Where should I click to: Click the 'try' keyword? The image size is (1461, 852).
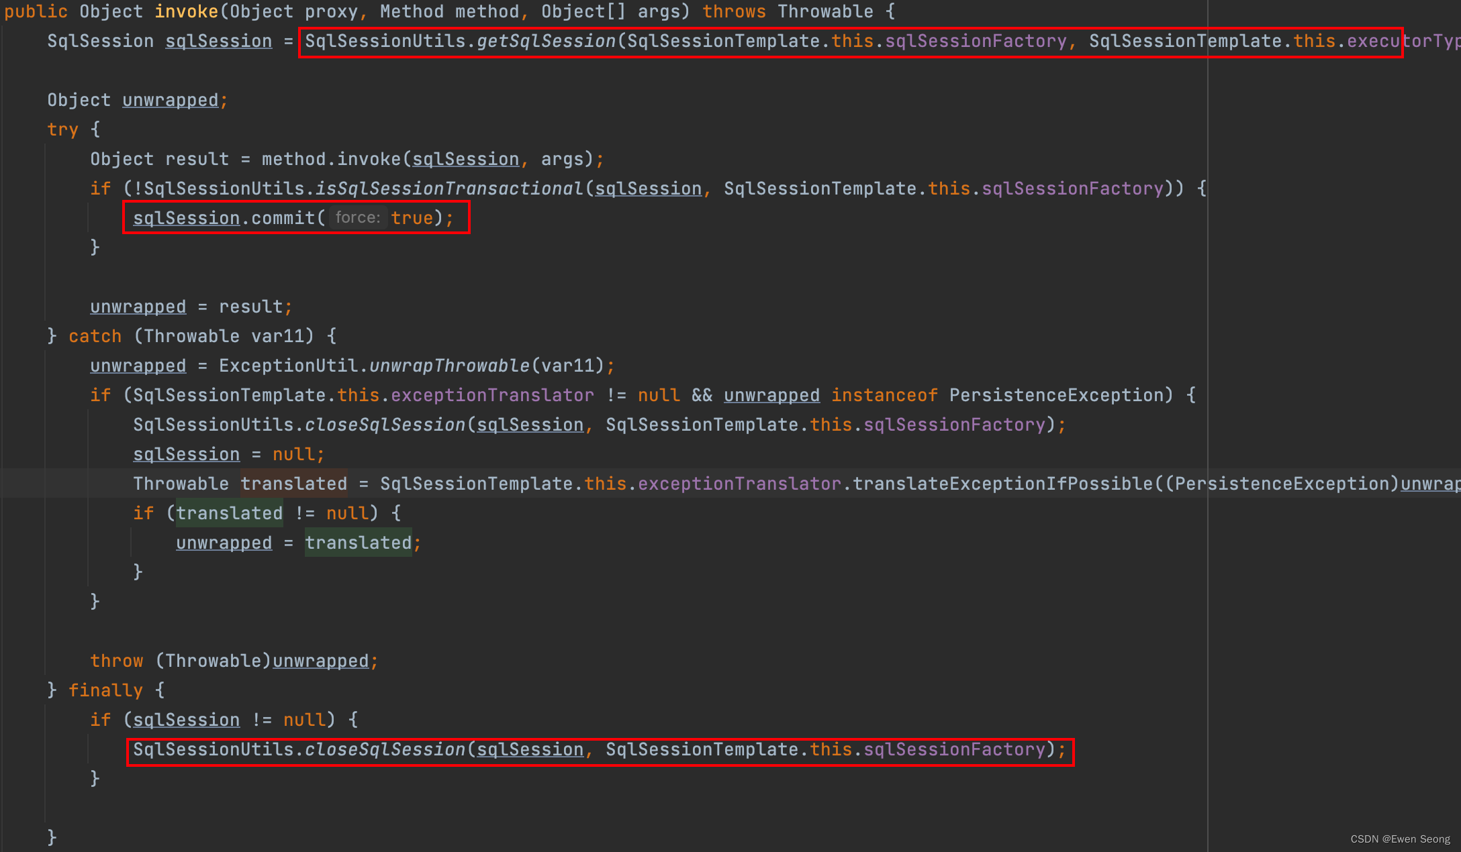pyautogui.click(x=62, y=129)
